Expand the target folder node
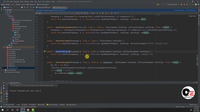 click(6, 47)
